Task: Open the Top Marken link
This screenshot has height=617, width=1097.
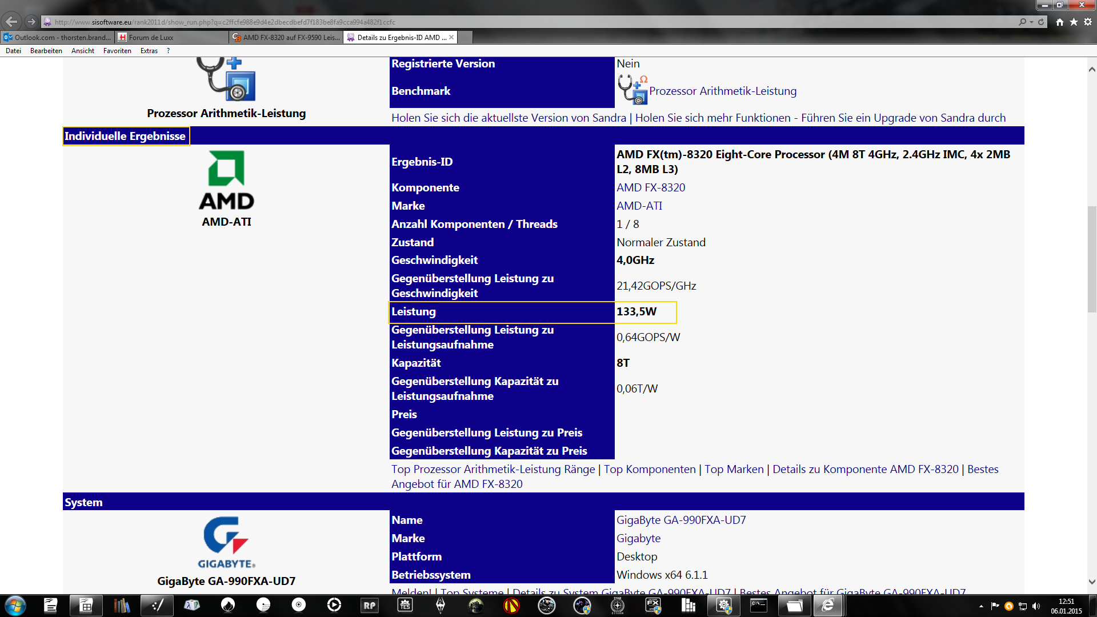Action: [x=734, y=469]
